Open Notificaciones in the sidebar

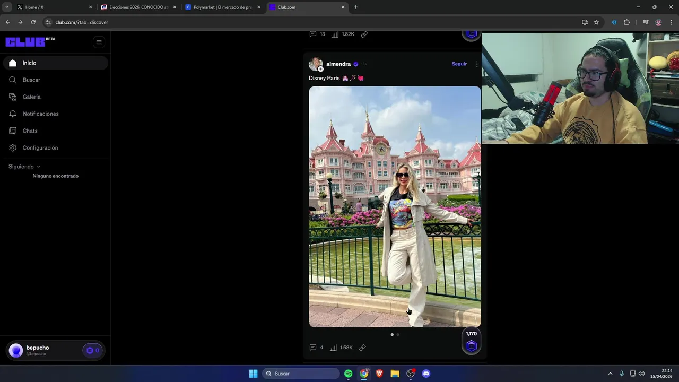55,114
